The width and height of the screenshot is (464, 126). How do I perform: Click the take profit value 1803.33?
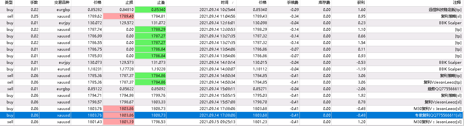159,102
